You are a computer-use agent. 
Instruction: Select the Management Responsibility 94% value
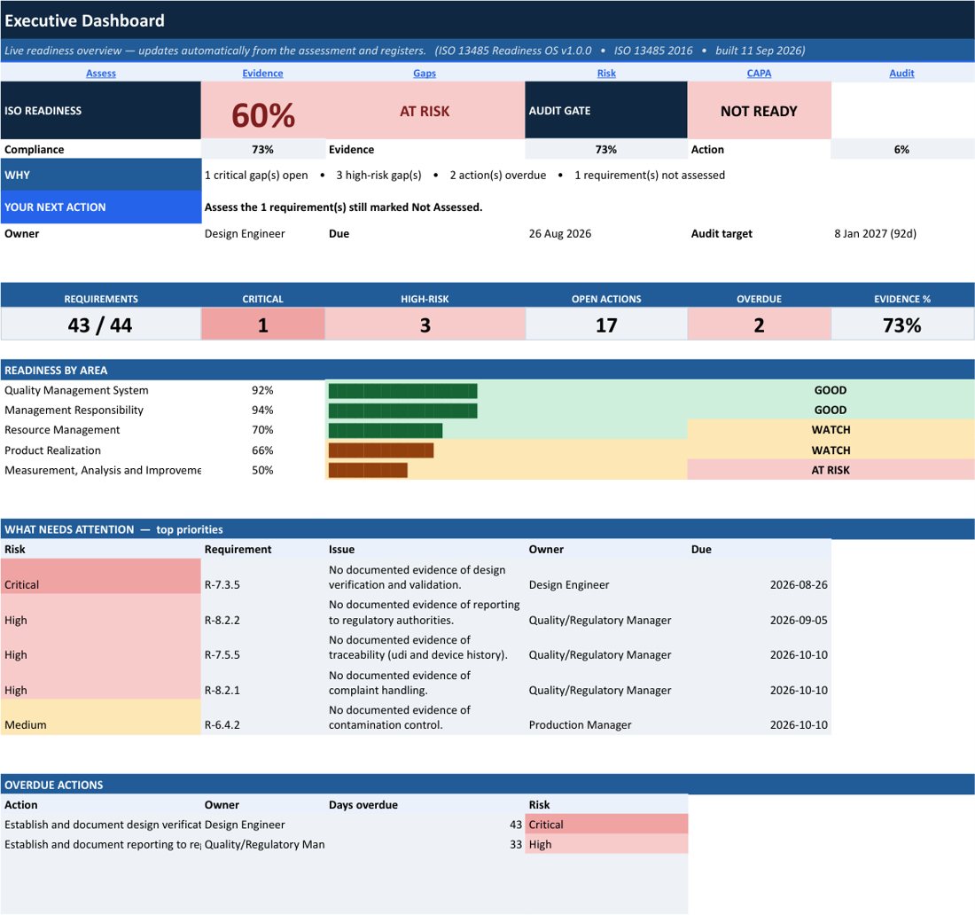point(262,411)
